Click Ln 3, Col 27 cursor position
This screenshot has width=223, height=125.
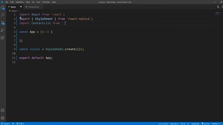[163, 124]
